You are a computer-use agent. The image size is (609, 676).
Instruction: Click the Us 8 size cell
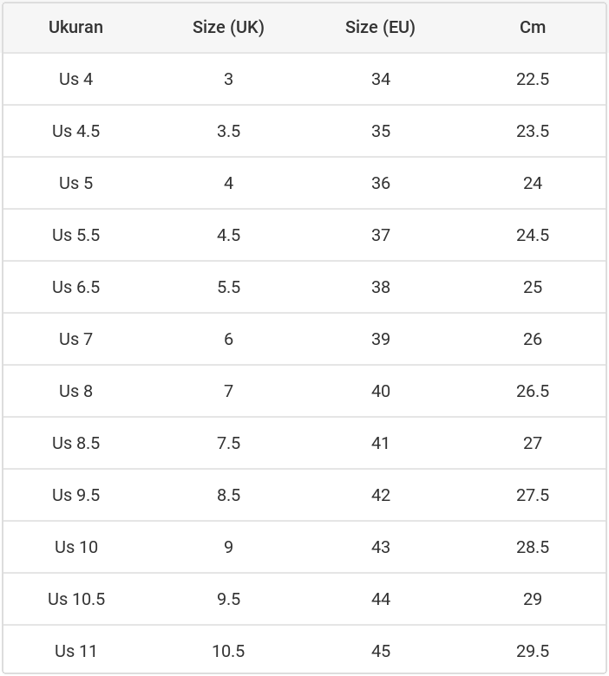75,391
